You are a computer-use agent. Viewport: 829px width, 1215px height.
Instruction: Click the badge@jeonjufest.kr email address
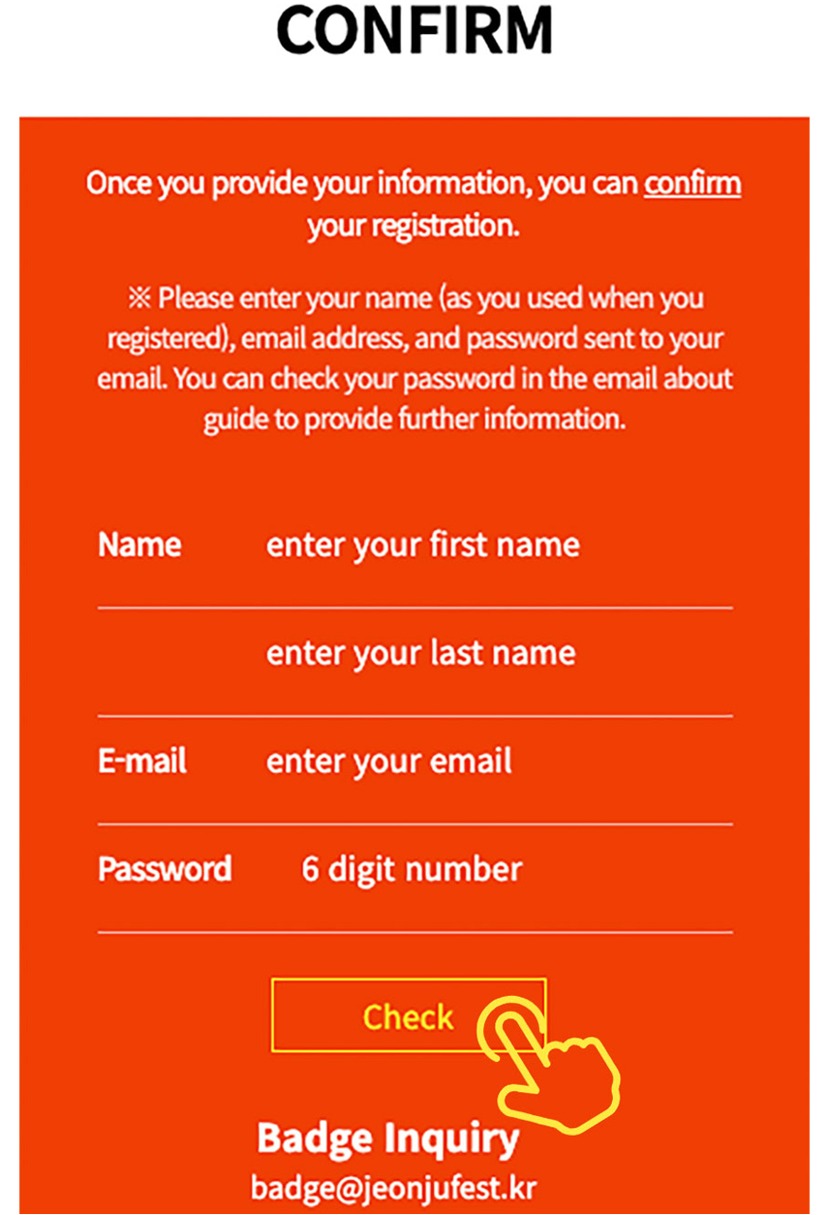(393, 1187)
